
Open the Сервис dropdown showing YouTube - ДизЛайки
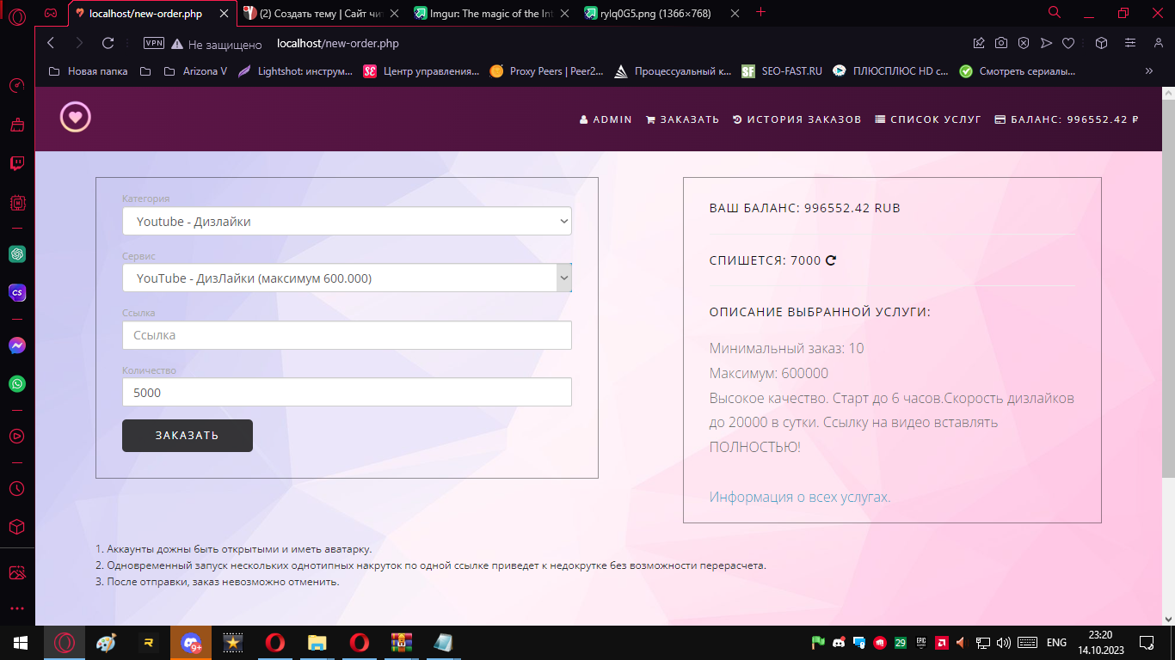(347, 278)
